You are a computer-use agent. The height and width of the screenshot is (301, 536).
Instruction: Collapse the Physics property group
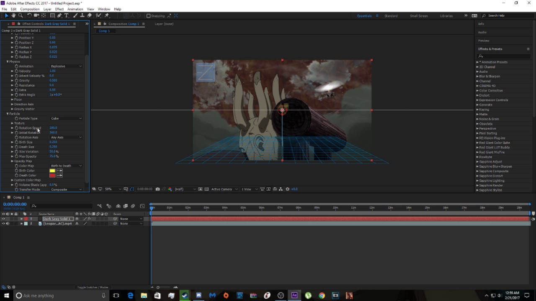coord(8,61)
